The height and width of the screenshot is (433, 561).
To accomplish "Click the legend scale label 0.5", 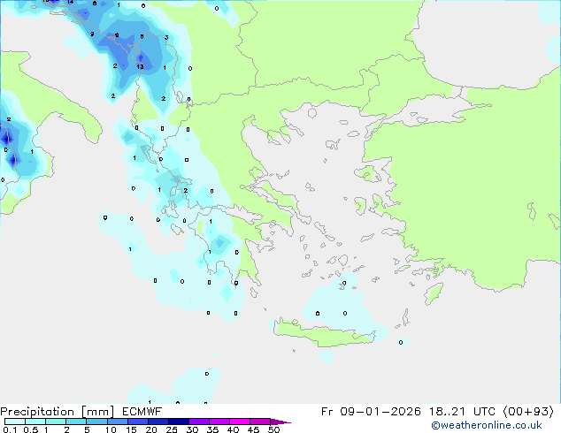I will click(x=31, y=429).
